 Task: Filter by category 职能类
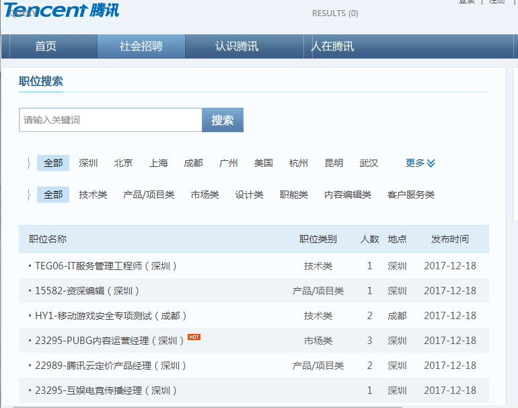(x=294, y=195)
